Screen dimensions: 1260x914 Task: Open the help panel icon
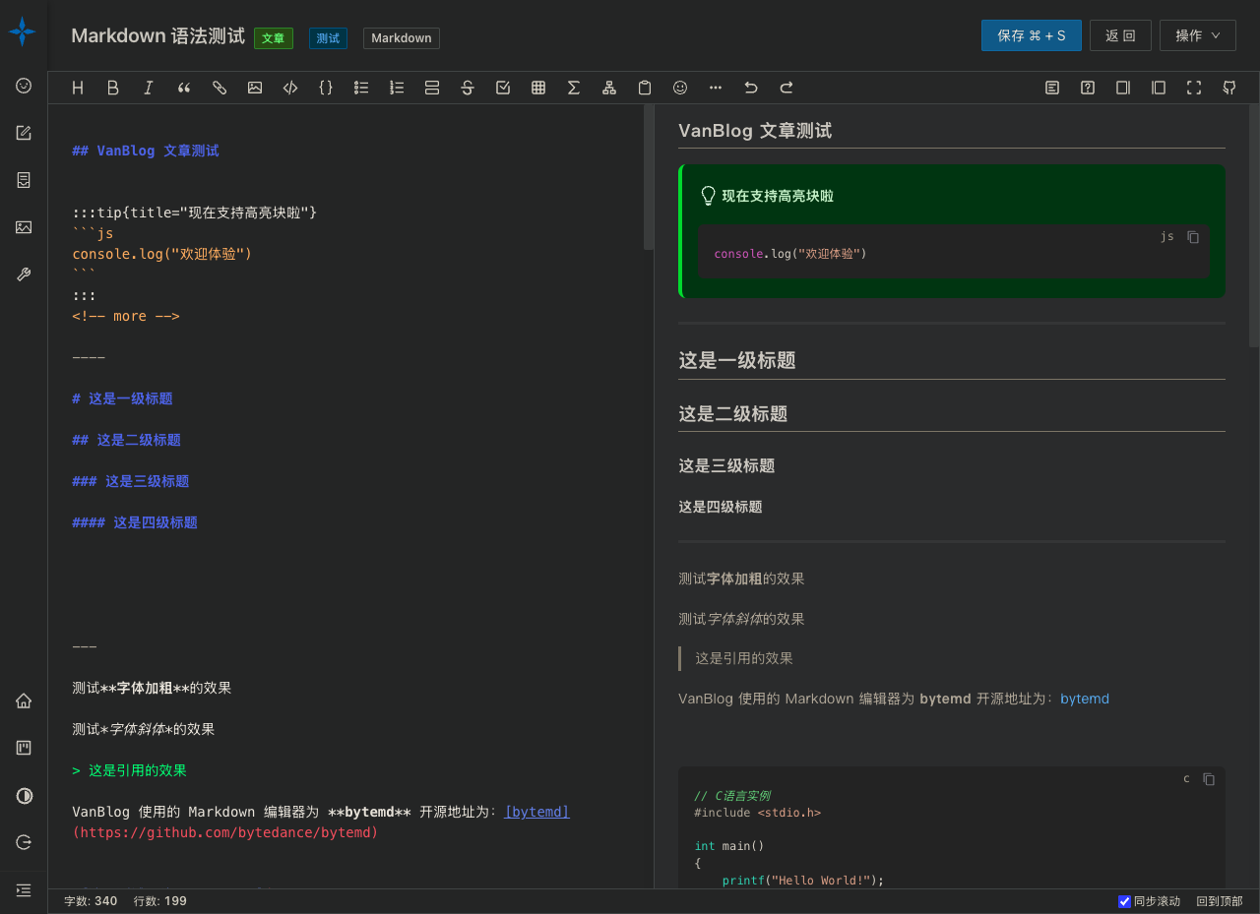1088,88
